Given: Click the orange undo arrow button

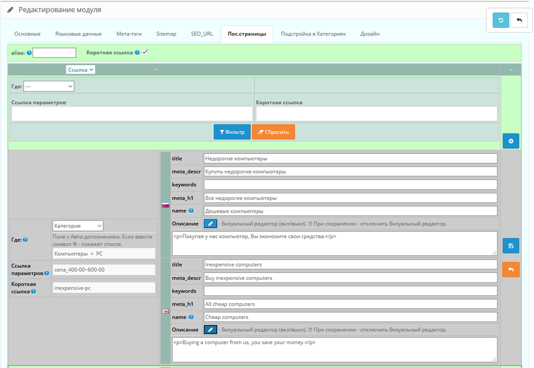Looking at the screenshot, I should (511, 269).
